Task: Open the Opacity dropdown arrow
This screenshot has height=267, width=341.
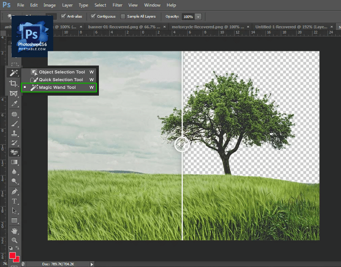Action: 198,17
